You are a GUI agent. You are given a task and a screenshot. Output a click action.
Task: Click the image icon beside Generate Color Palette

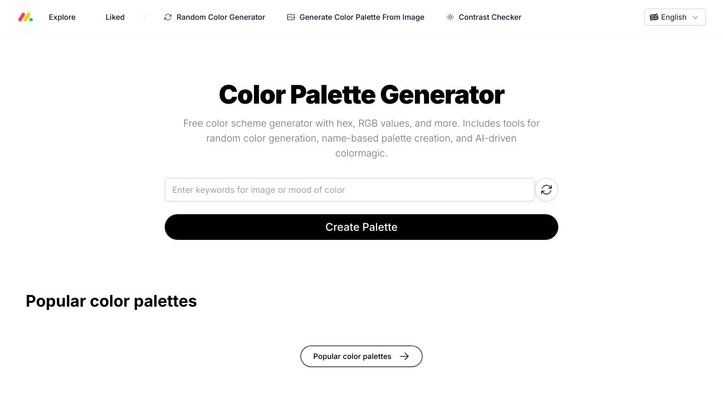click(x=291, y=17)
